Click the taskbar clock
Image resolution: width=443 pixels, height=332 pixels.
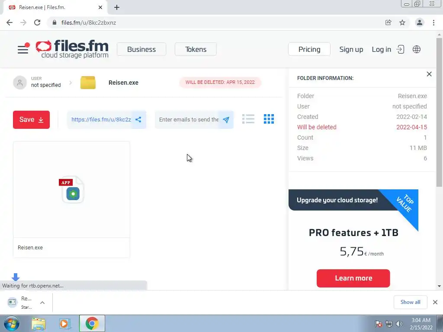click(421, 324)
